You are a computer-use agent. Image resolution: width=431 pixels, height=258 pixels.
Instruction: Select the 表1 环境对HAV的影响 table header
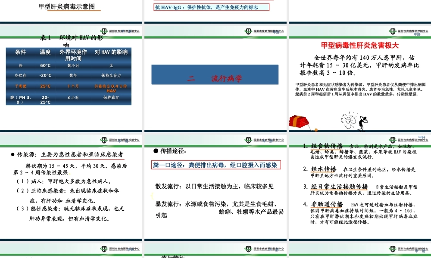click(69, 38)
